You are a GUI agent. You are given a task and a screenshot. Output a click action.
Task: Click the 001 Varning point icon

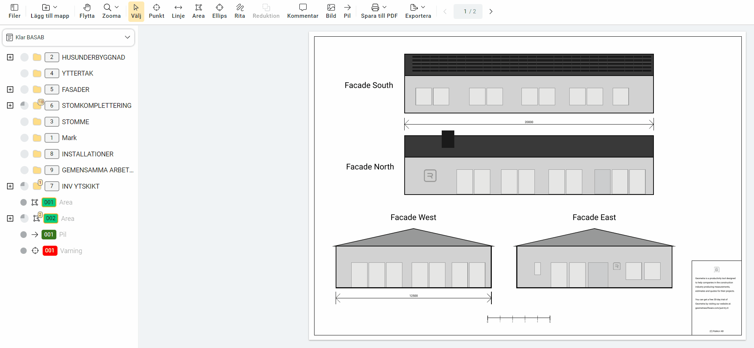click(35, 251)
